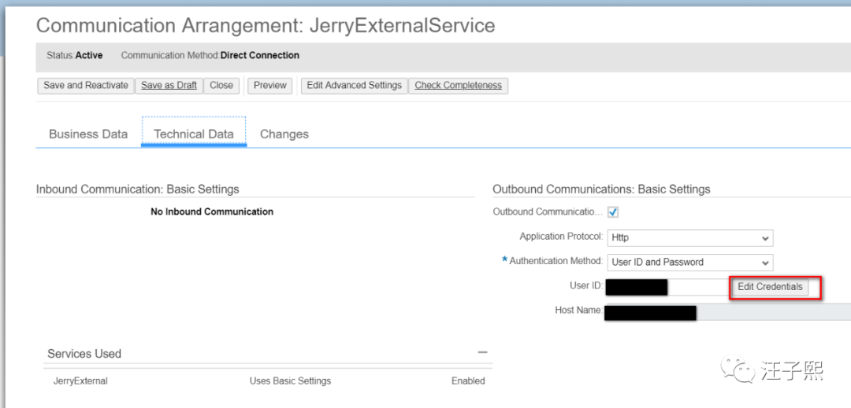Select the Technical Data tab
Viewport: 851px width, 408px height.
[194, 134]
